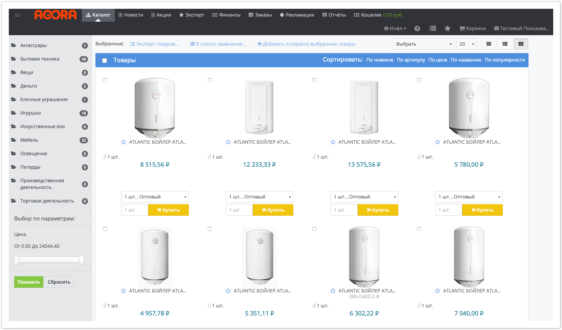Check the 5 780,00 ₽ boiler checkbox
Screen dimensions: 562x330
[419, 80]
